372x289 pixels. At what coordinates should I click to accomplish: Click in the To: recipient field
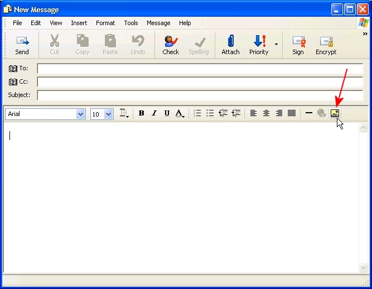pos(200,69)
